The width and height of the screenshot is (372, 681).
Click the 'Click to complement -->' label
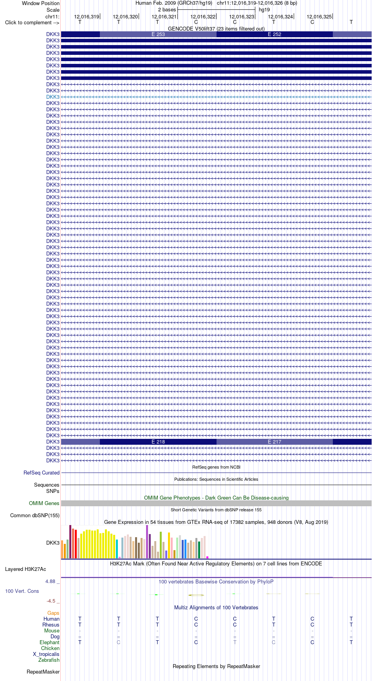pyautogui.click(x=32, y=22)
